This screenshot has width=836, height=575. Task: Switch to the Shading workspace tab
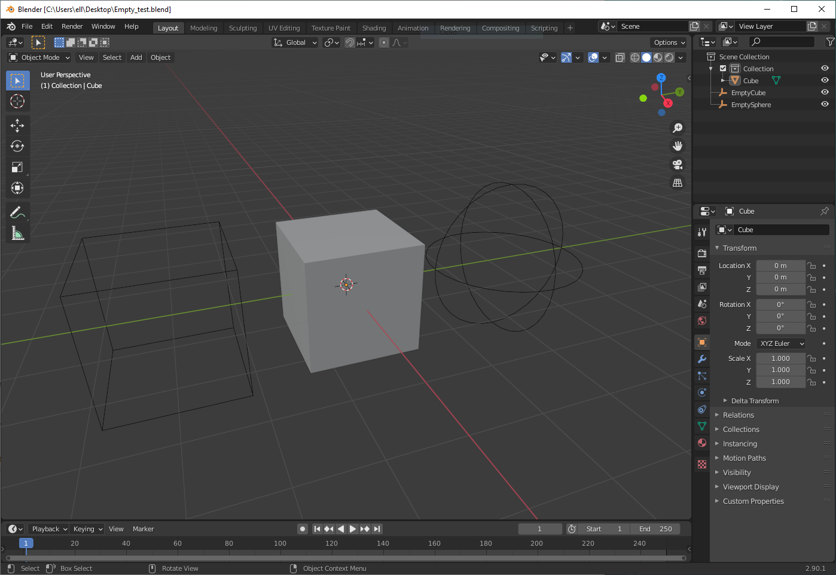point(374,28)
